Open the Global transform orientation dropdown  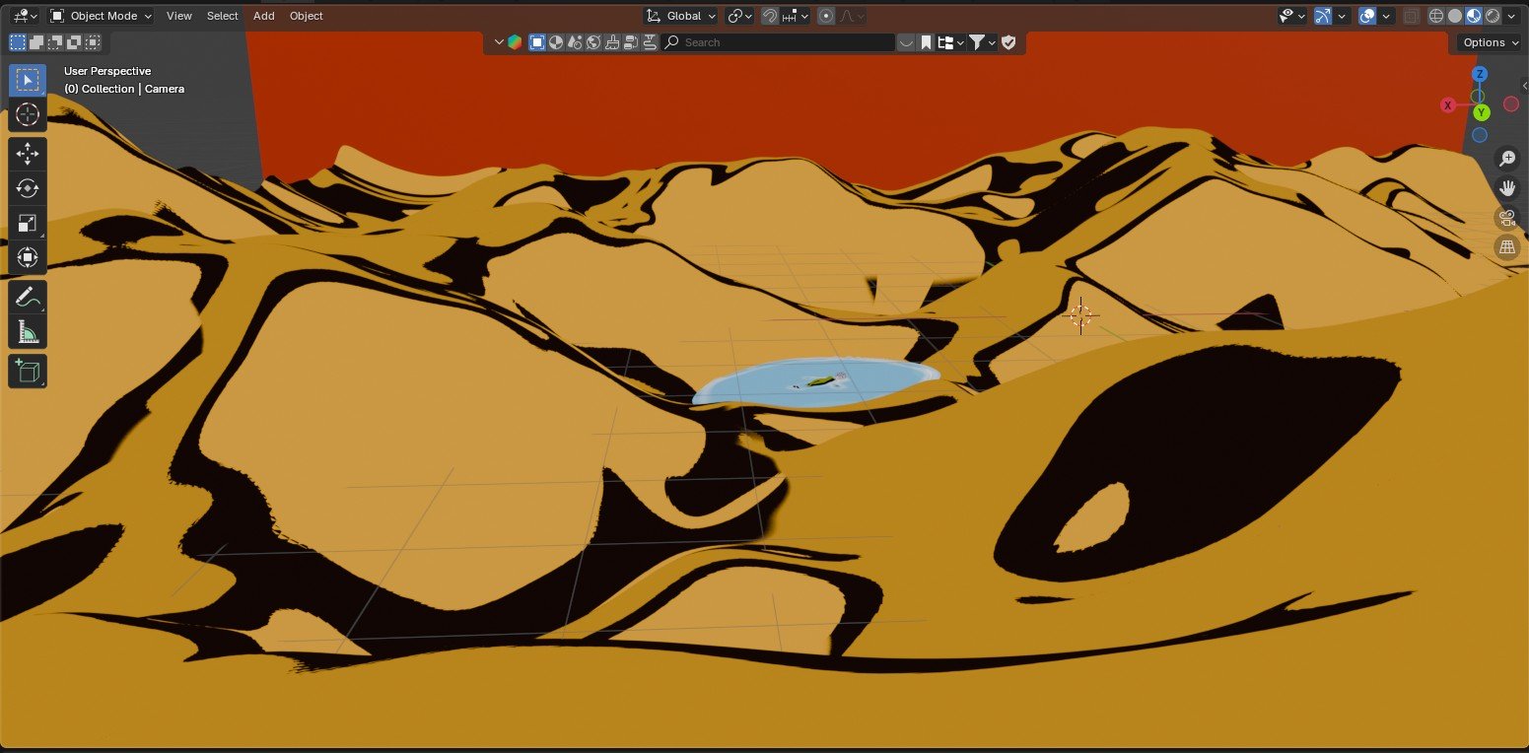click(x=680, y=16)
